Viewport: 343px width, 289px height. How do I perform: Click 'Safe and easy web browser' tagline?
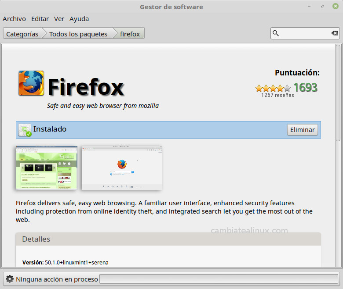point(103,106)
